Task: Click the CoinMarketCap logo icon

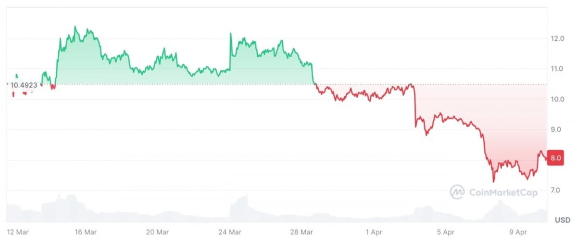Action: point(457,192)
